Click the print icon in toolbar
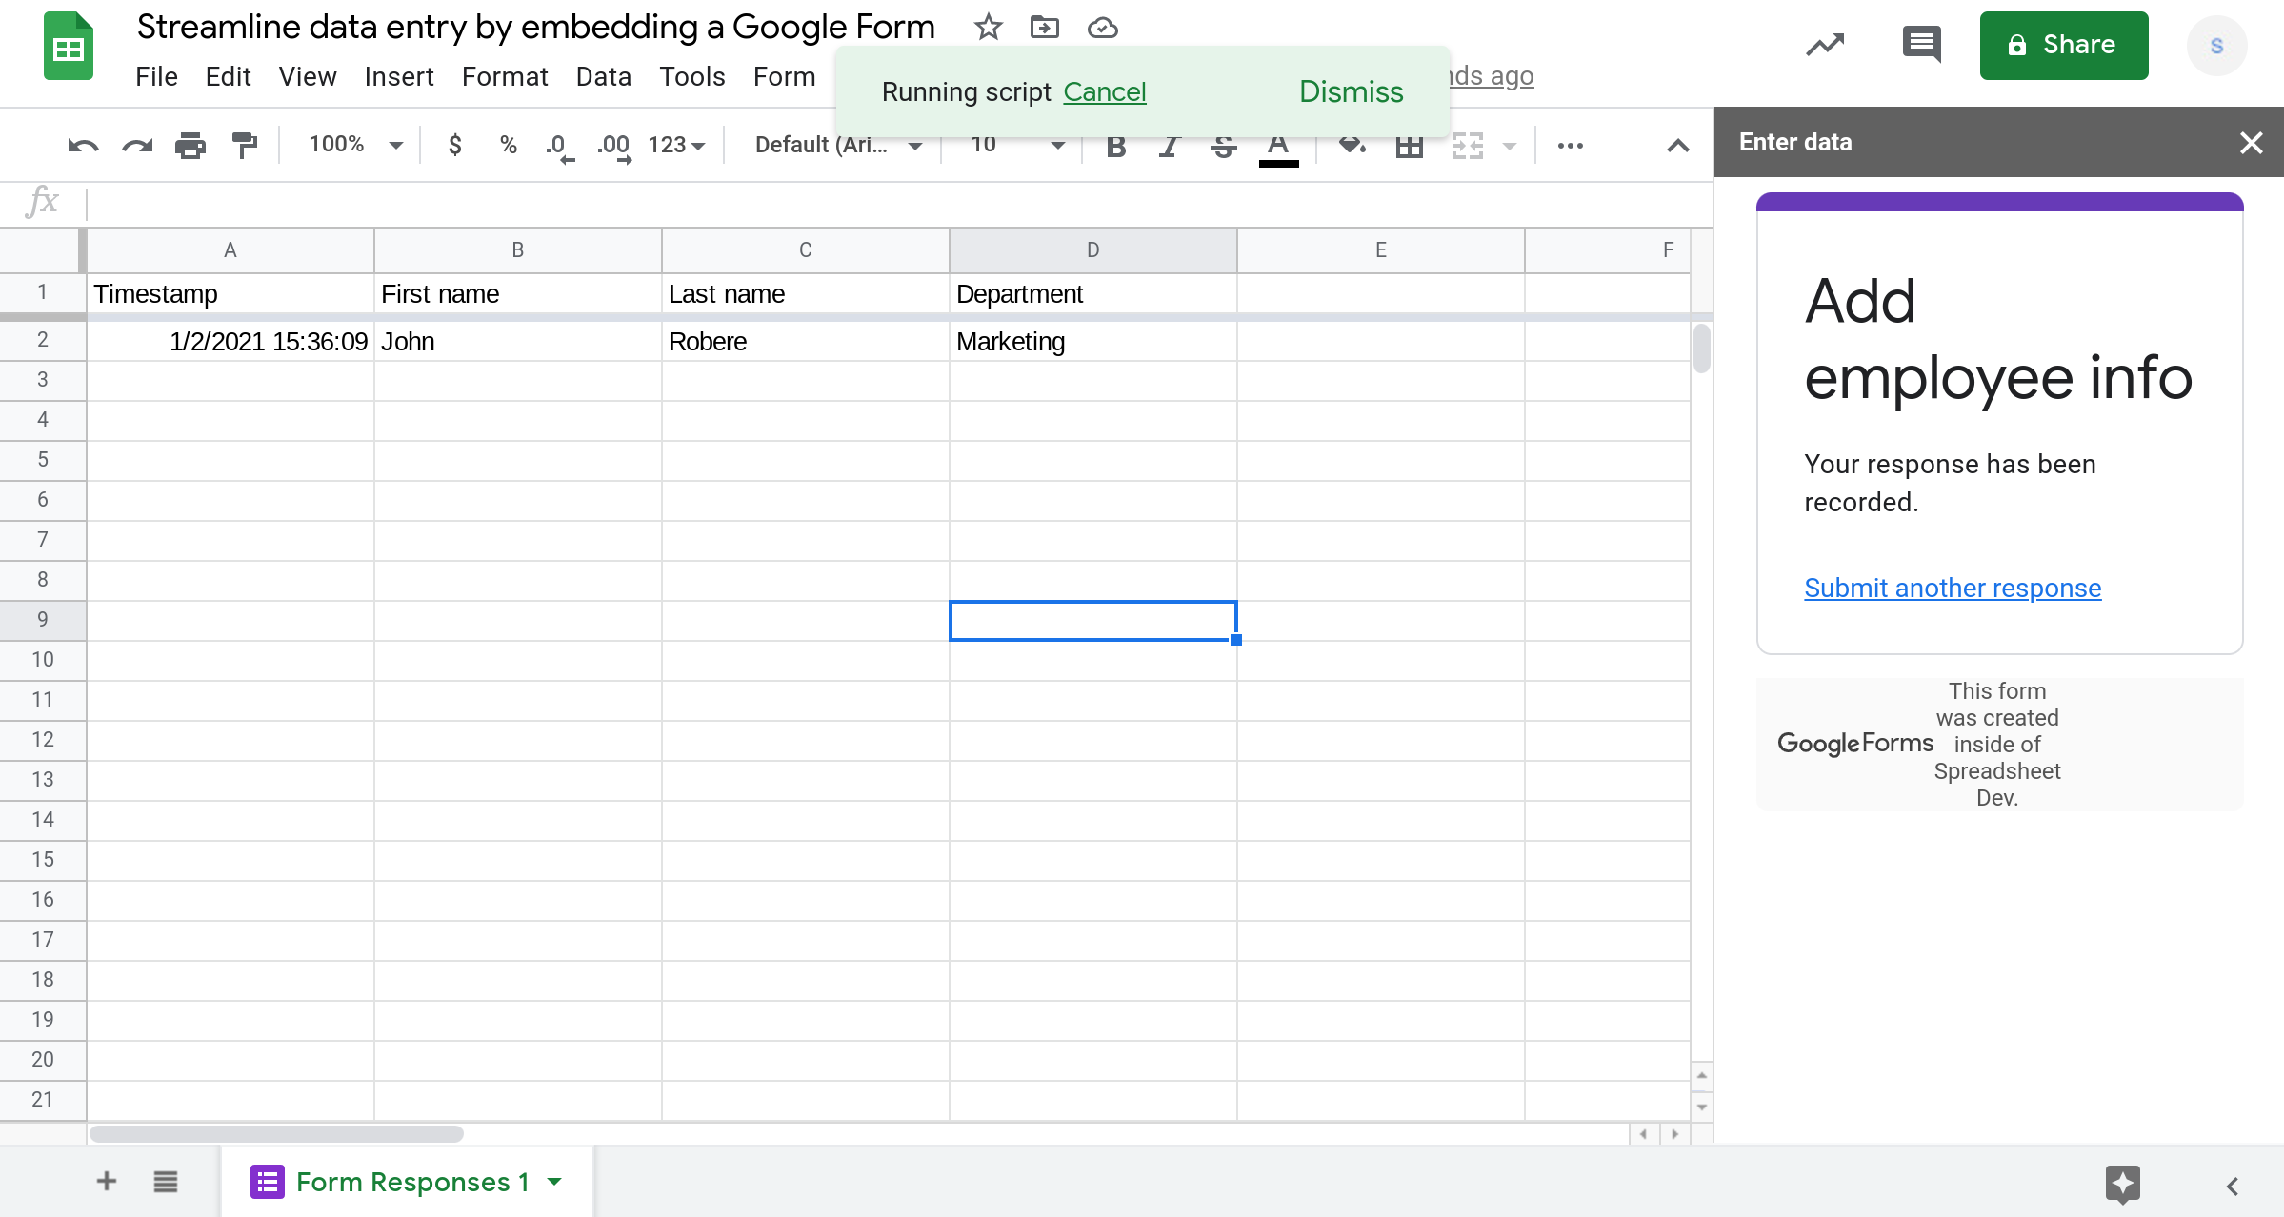Image resolution: width=2284 pixels, height=1217 pixels. (x=189, y=145)
